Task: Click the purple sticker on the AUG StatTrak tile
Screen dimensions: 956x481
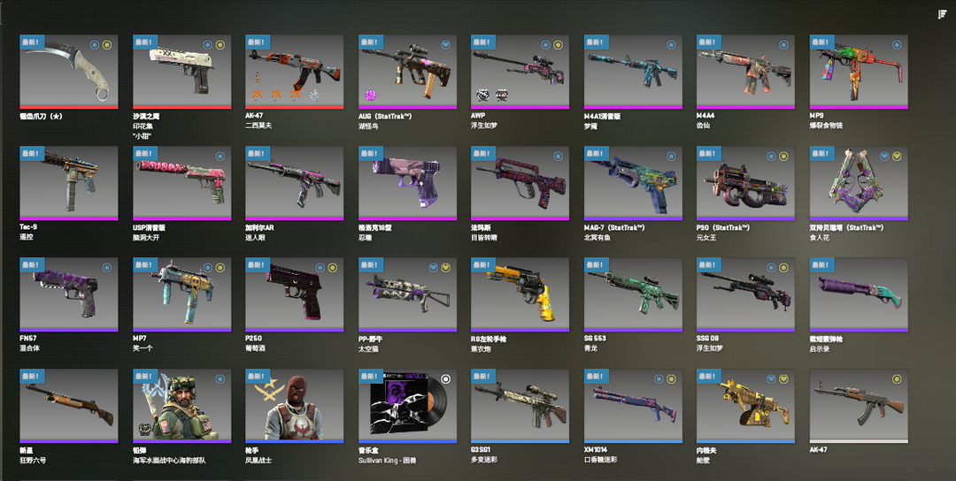Action: (x=370, y=95)
